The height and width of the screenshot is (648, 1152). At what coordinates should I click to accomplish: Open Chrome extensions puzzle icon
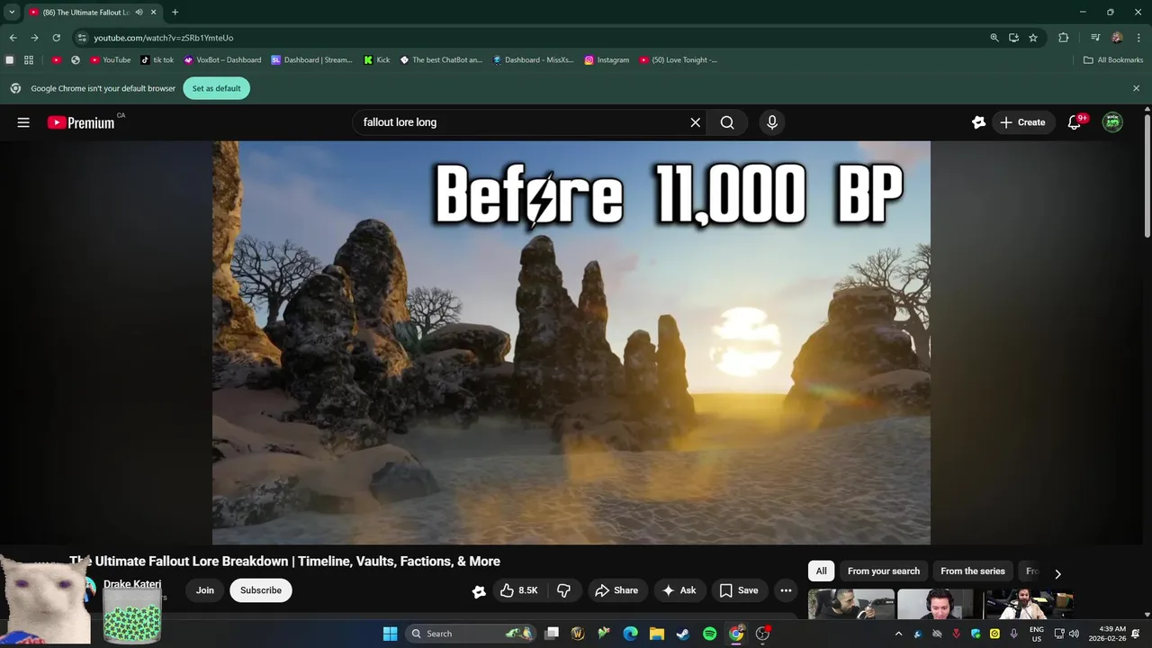click(1063, 38)
